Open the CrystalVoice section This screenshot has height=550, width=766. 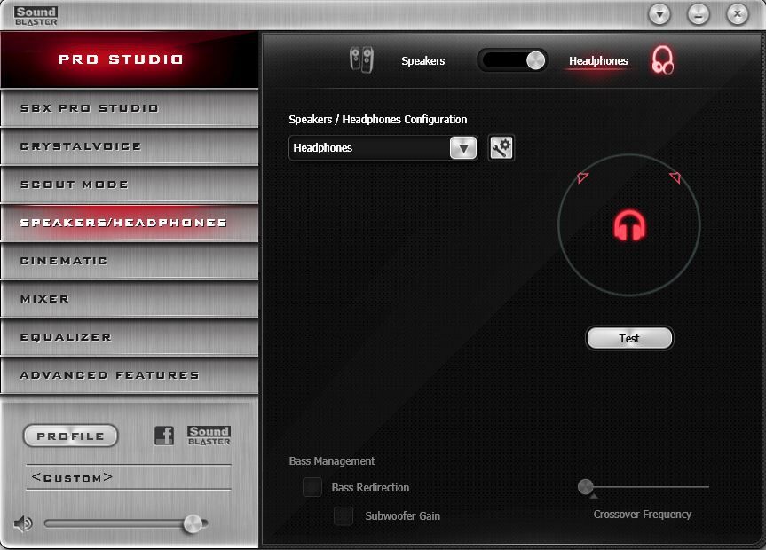pyautogui.click(x=130, y=146)
